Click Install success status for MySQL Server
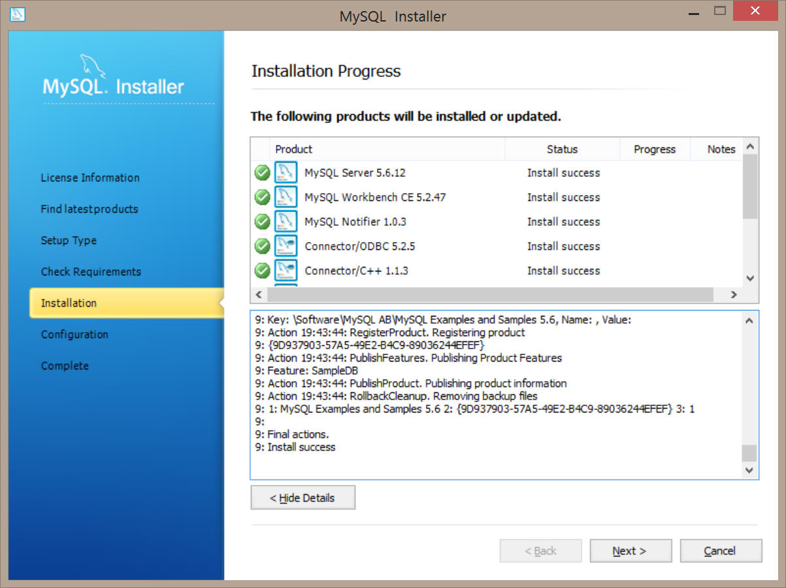Image resolution: width=786 pixels, height=588 pixels. coord(563,173)
